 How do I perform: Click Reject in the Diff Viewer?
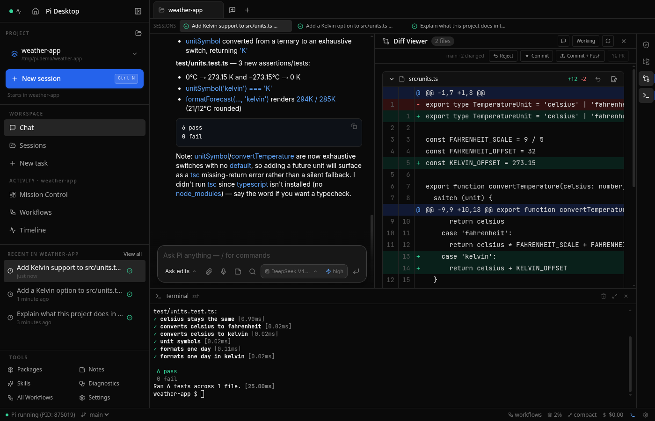503,56
